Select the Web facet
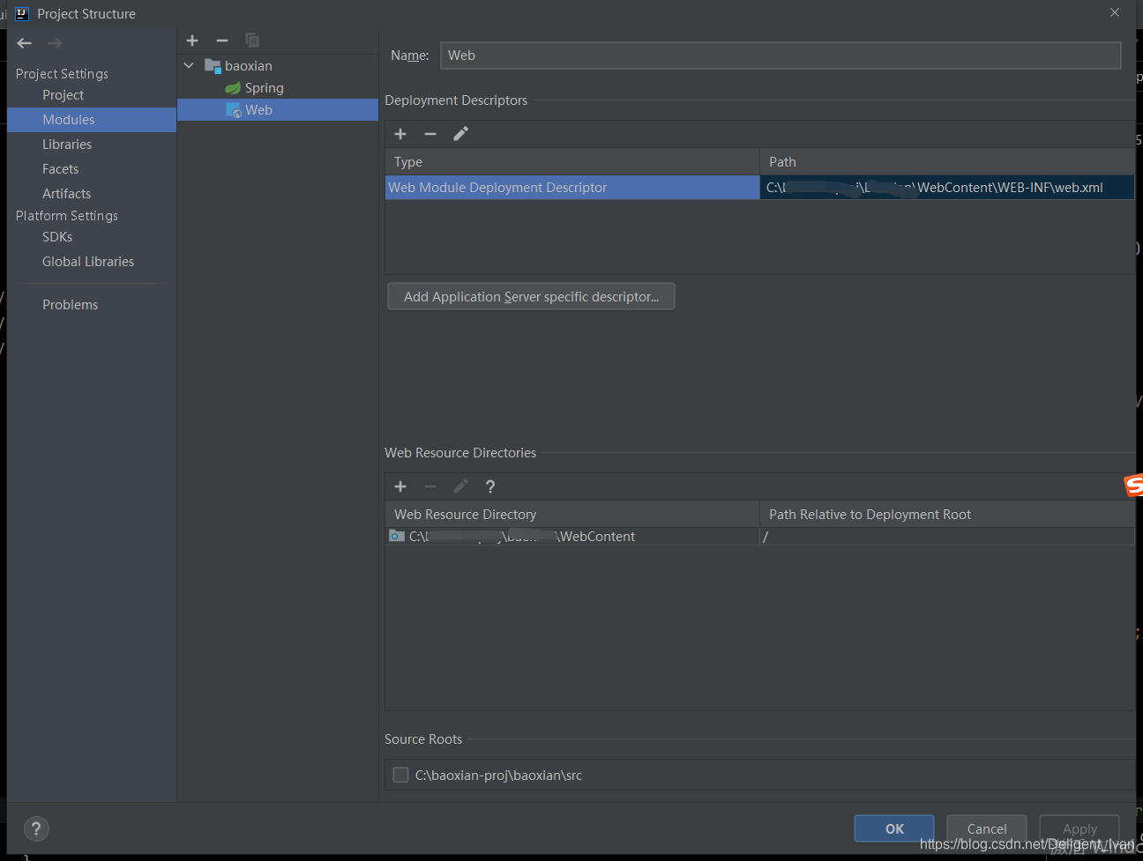Screen dimensions: 1143x861 click(x=278, y=110)
